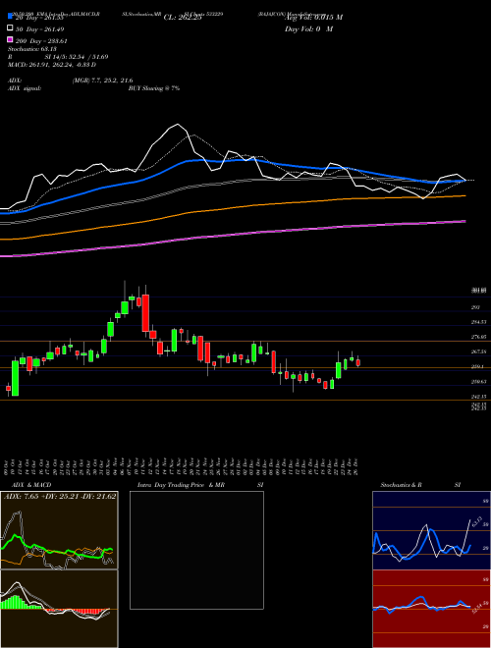This screenshot has width=491, height=648.
Task: Click the 267.58 price axis label
Action: (x=478, y=352)
